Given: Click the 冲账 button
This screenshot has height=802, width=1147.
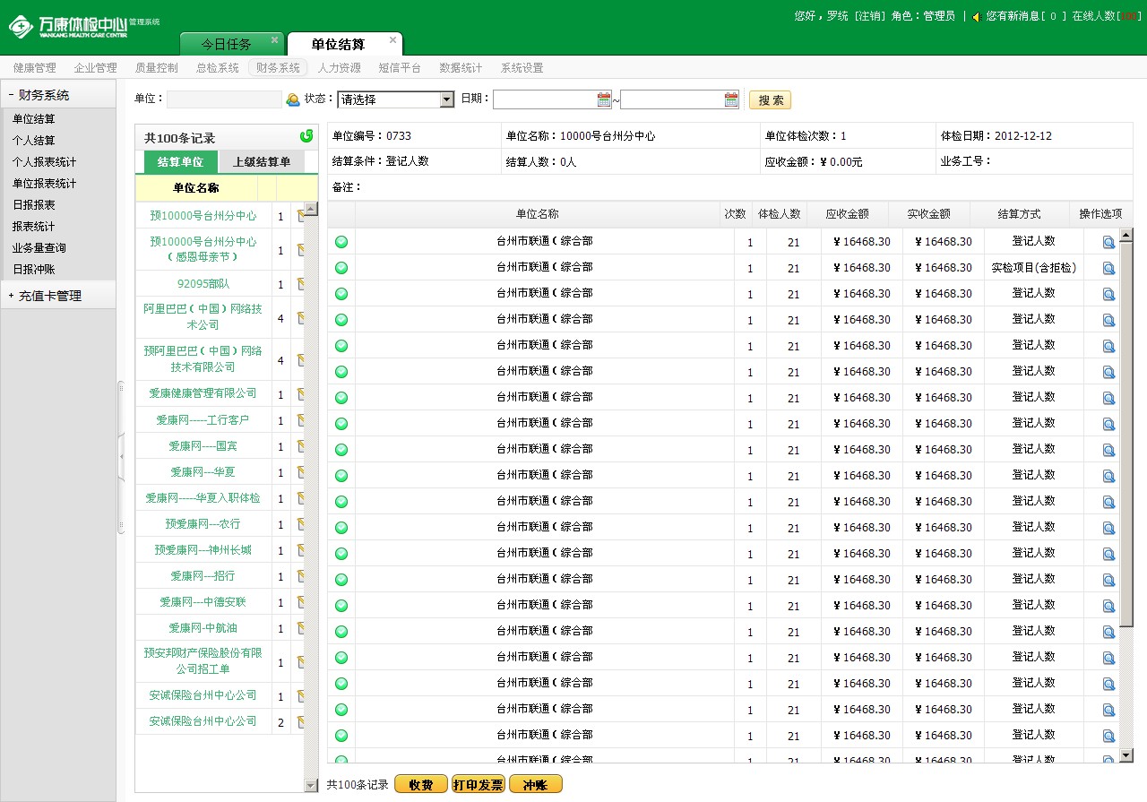Looking at the screenshot, I should point(536,785).
